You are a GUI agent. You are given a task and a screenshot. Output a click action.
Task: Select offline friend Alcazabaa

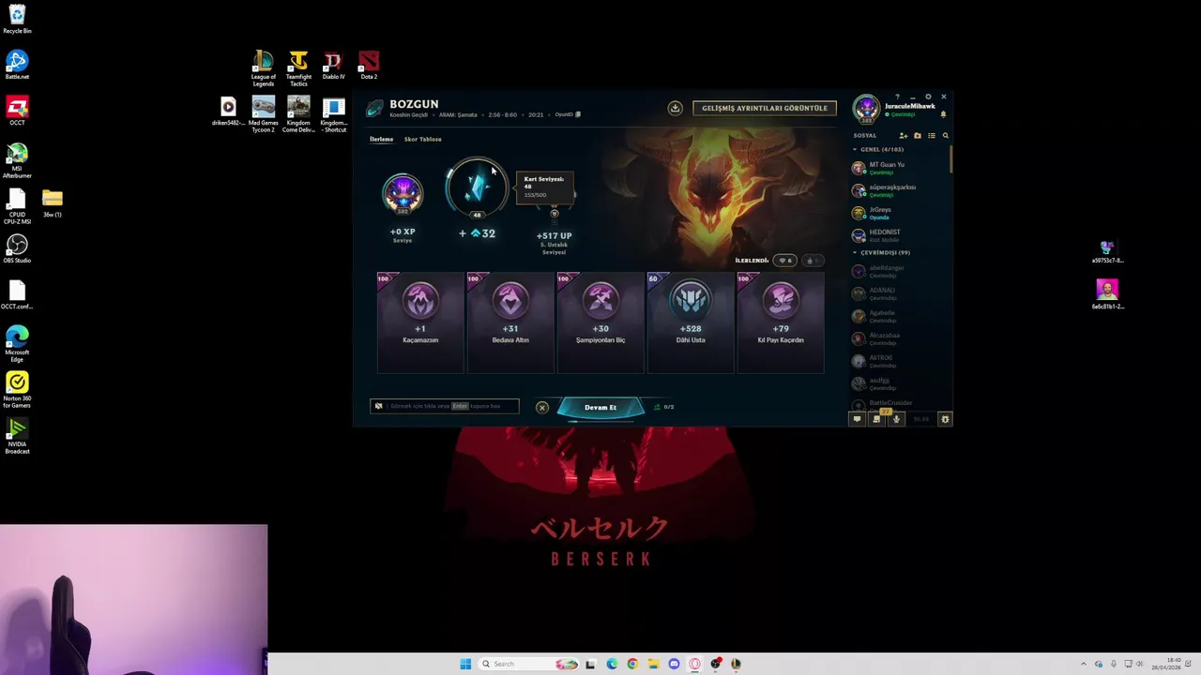[x=899, y=338]
